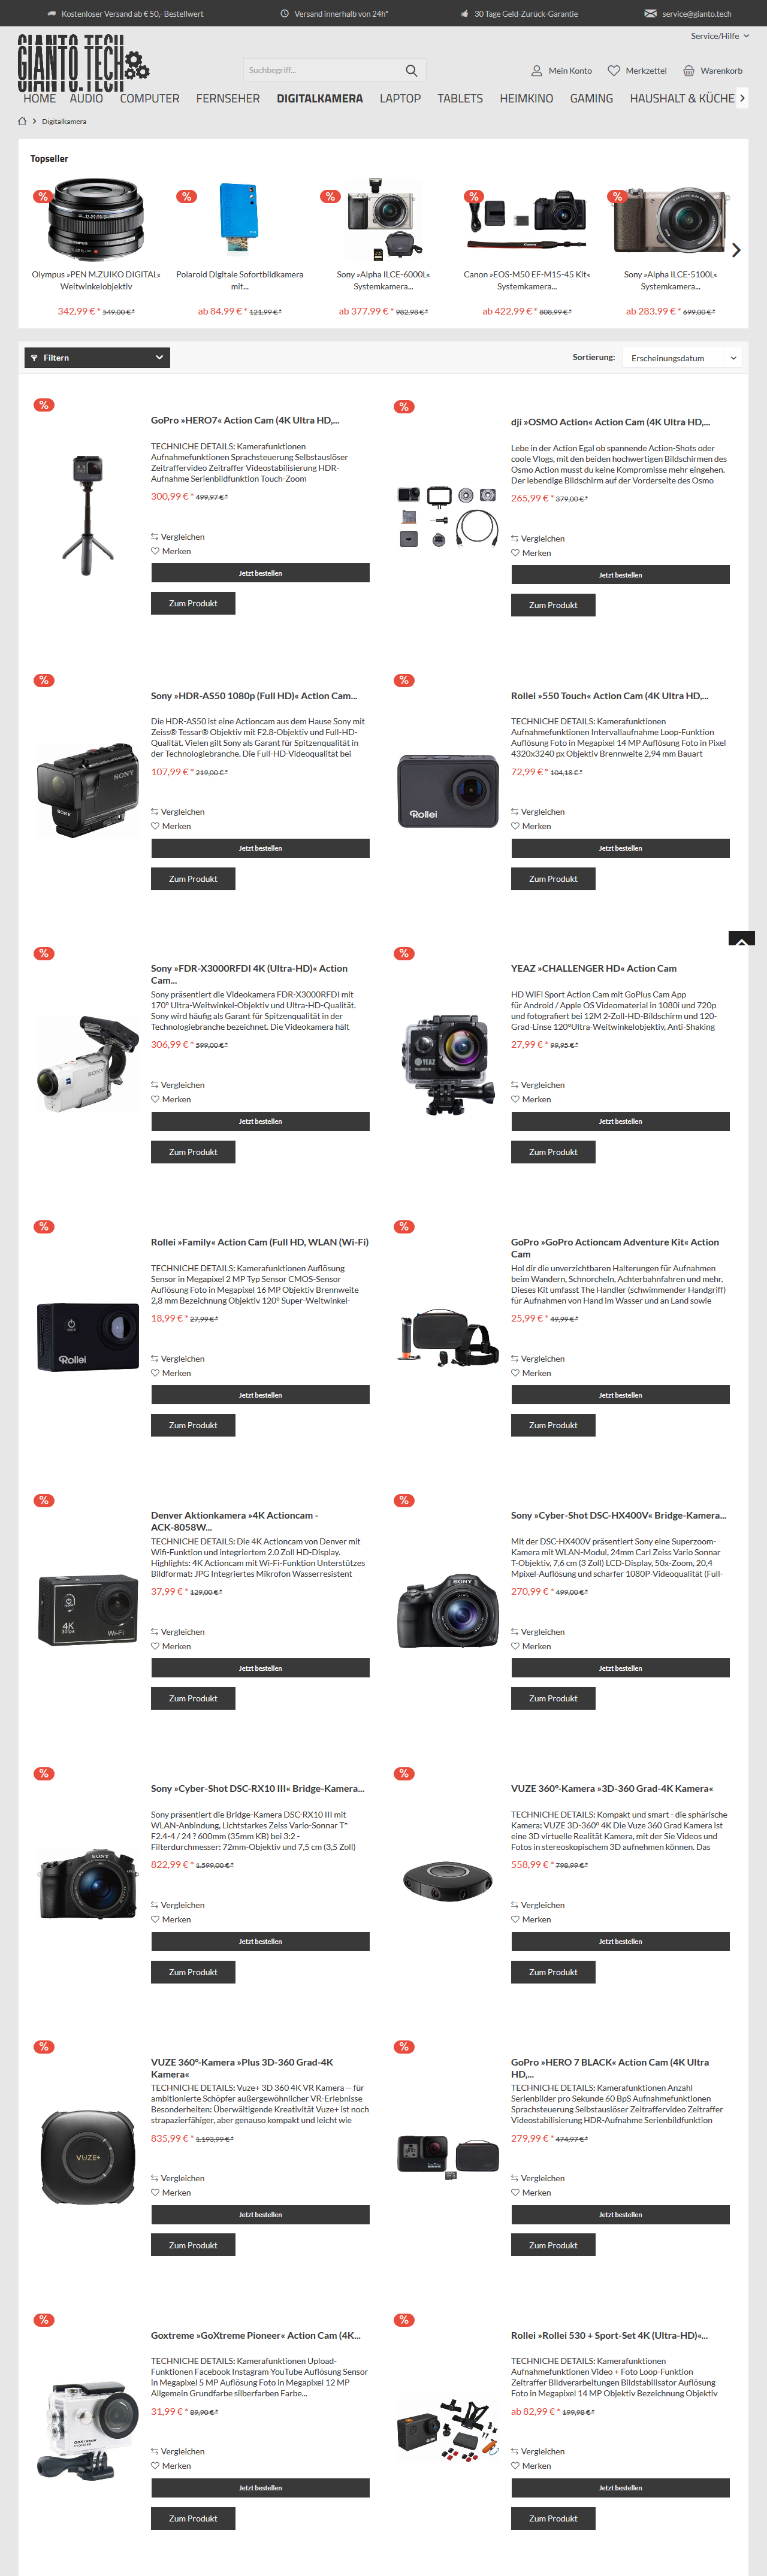Click the scroll-to-top arrow icon
This screenshot has width=767, height=2576.
click(x=741, y=939)
